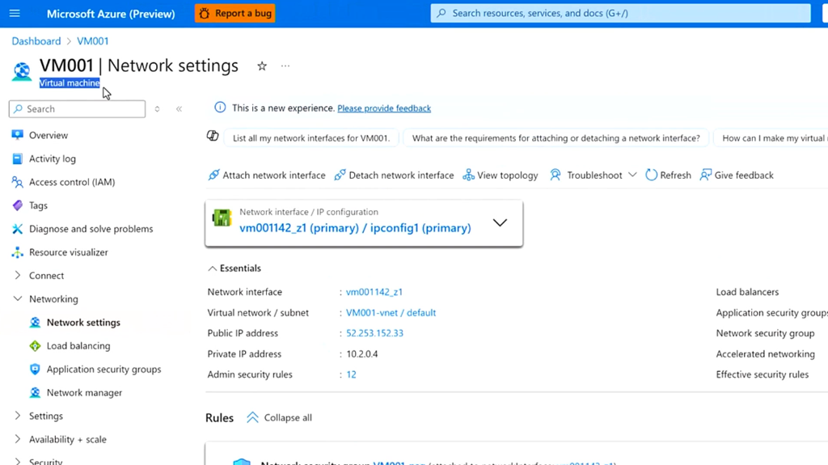828x465 pixels.
Task: Open the hamburger portal menu
Action: click(x=15, y=14)
